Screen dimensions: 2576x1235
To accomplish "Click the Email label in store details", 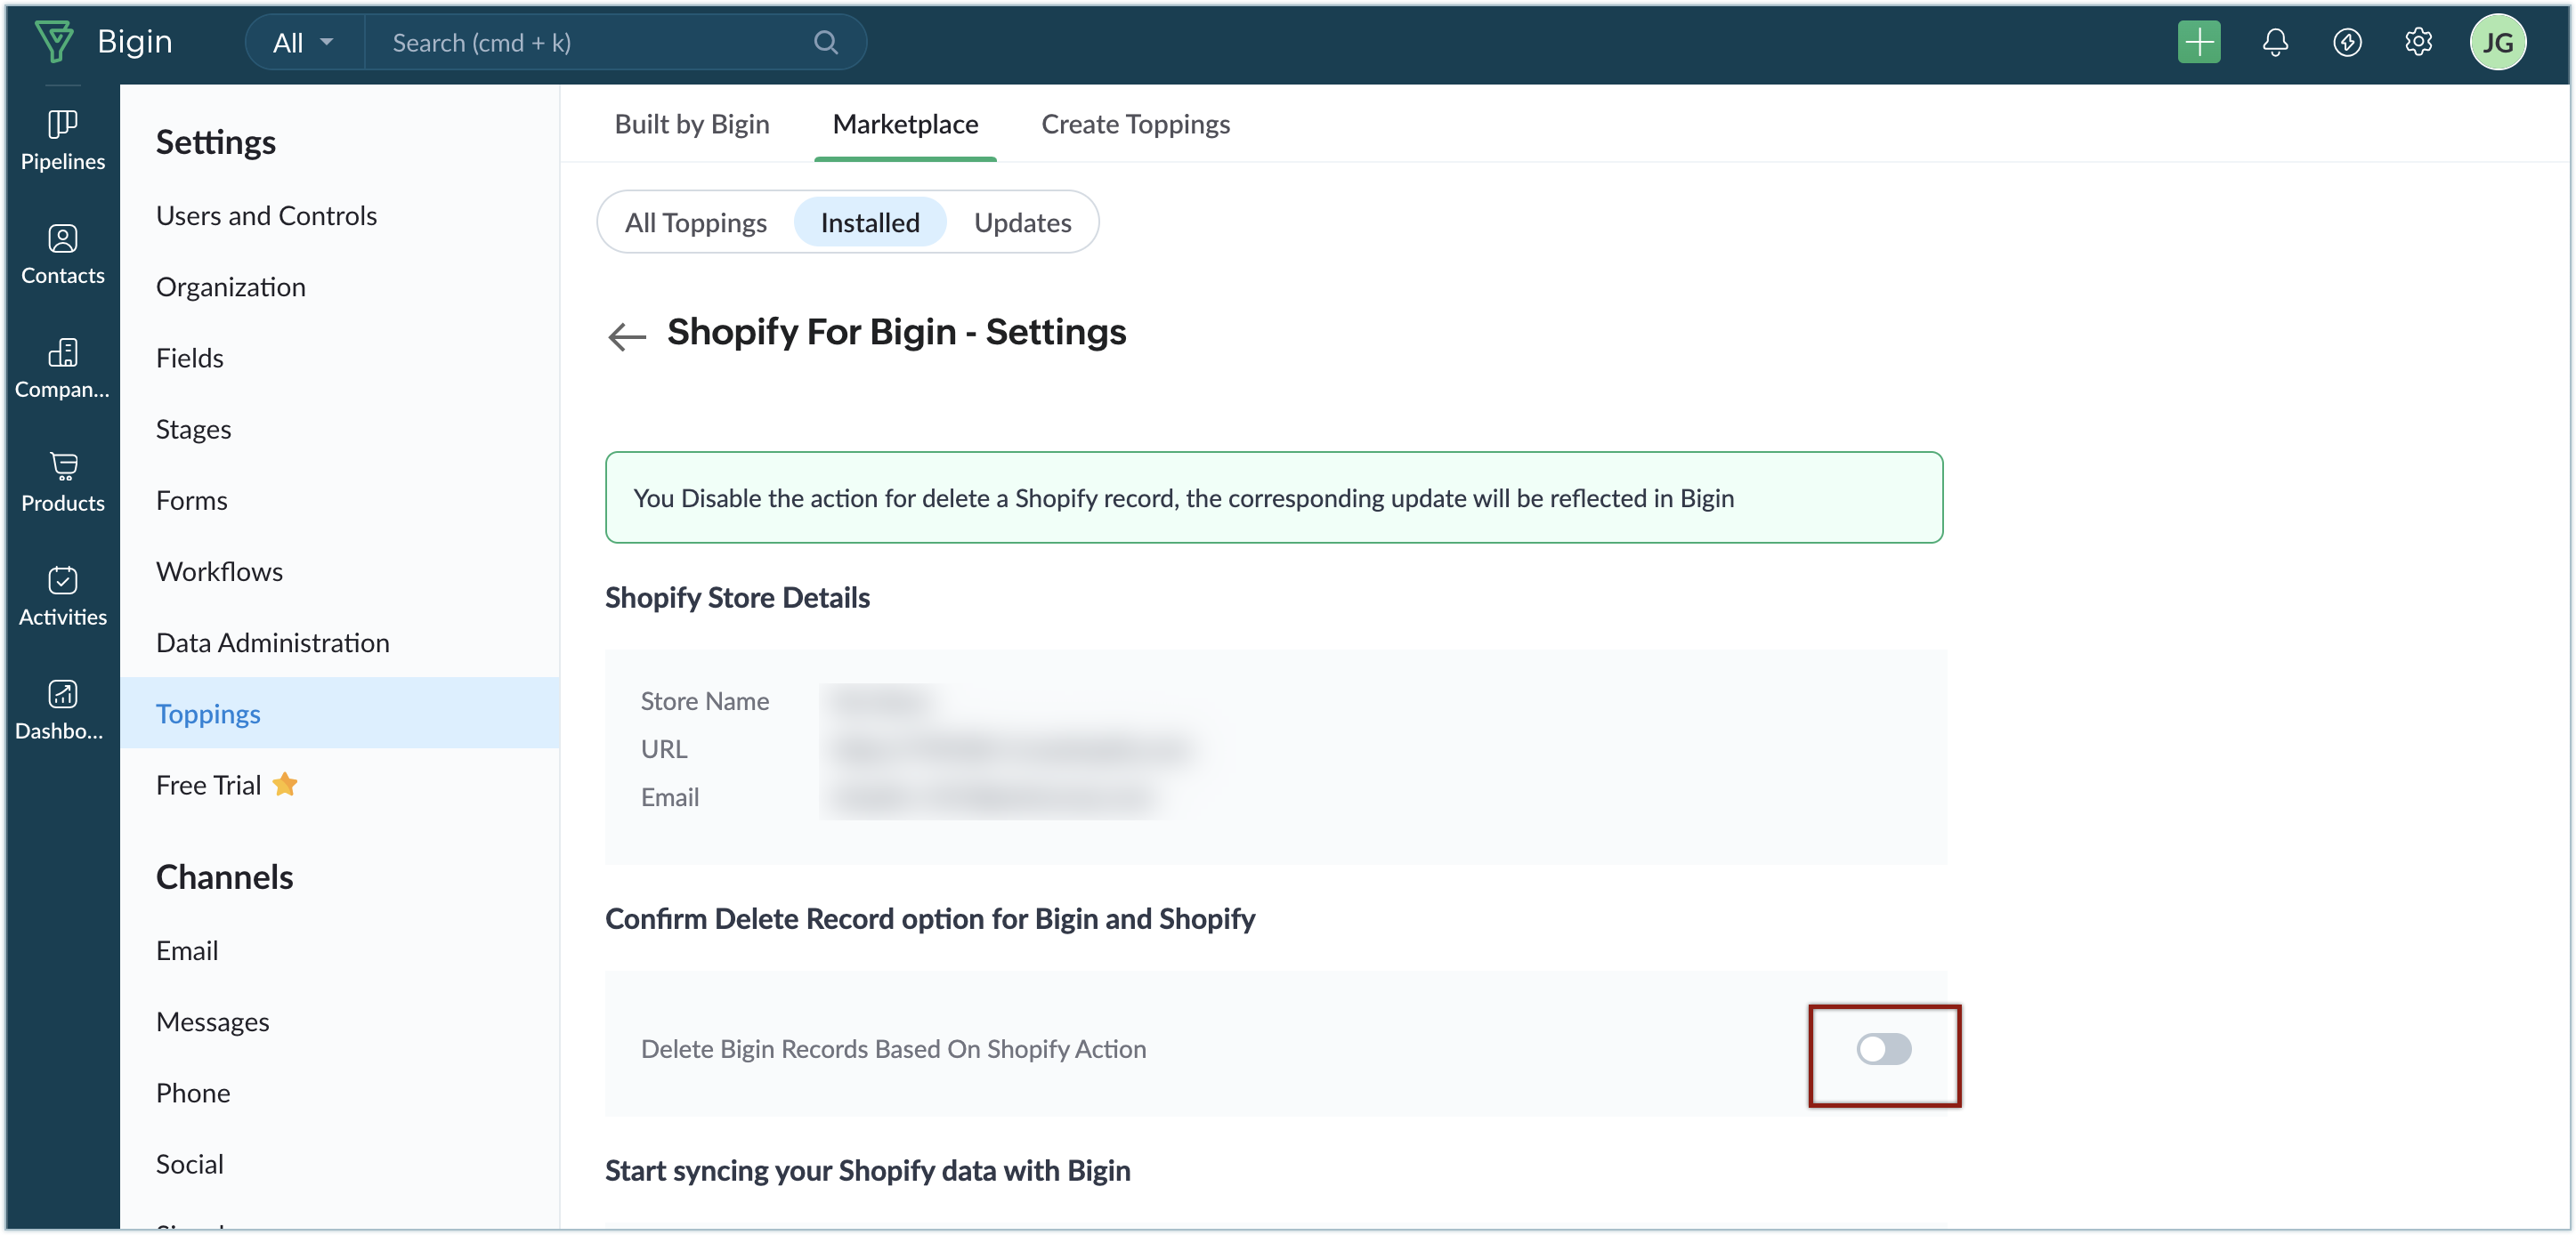I will (x=669, y=797).
